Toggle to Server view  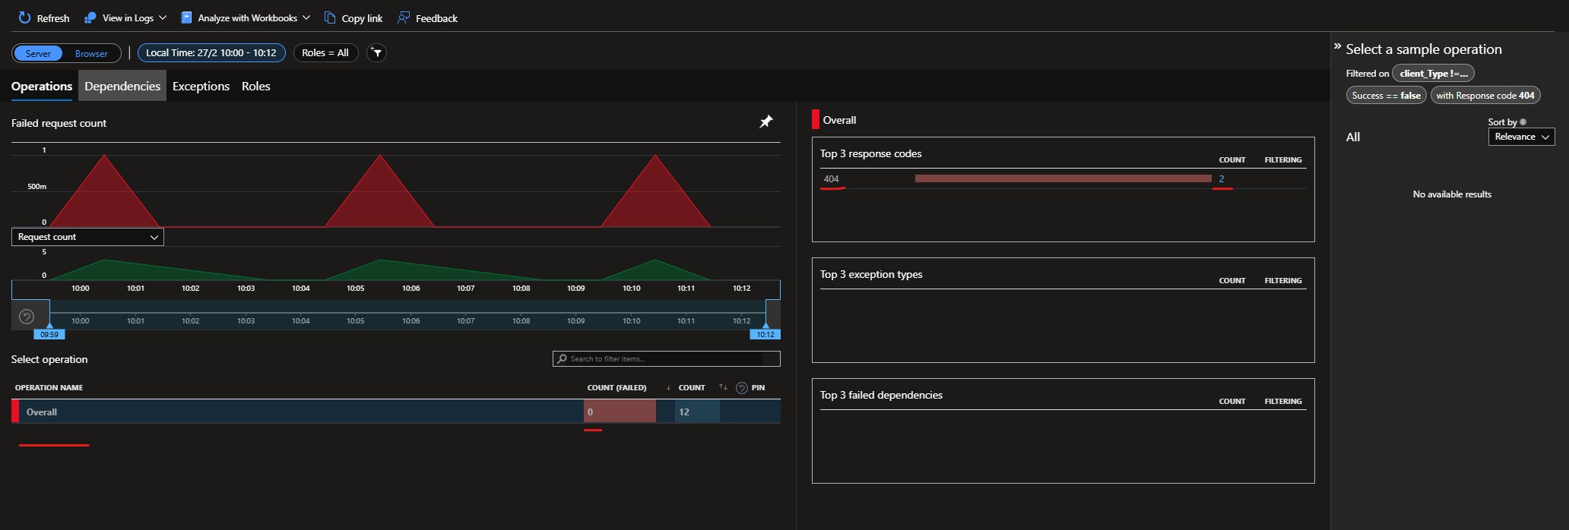pyautogui.click(x=38, y=53)
